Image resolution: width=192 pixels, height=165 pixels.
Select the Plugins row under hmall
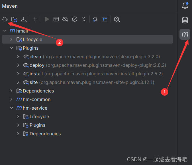(x=87, y=48)
